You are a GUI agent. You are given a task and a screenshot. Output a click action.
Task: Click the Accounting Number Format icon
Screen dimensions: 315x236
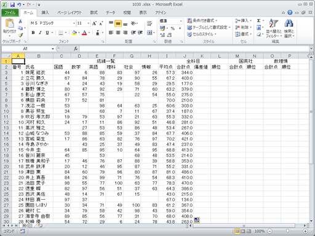click(x=162, y=28)
